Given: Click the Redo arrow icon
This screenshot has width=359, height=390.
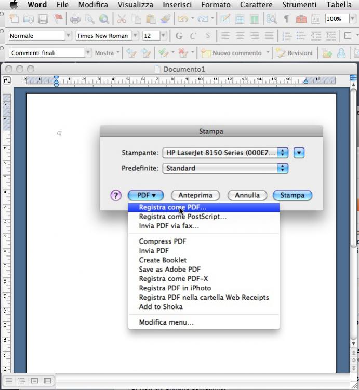Looking at the screenshot, I should coord(203,19).
